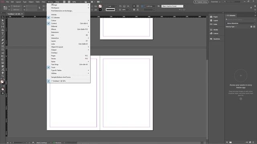This screenshot has height=144, width=257.
Task: Click the Publish Online button
Action: coord(201,2)
